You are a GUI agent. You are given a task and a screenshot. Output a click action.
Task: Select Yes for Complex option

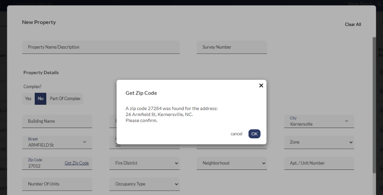click(28, 98)
